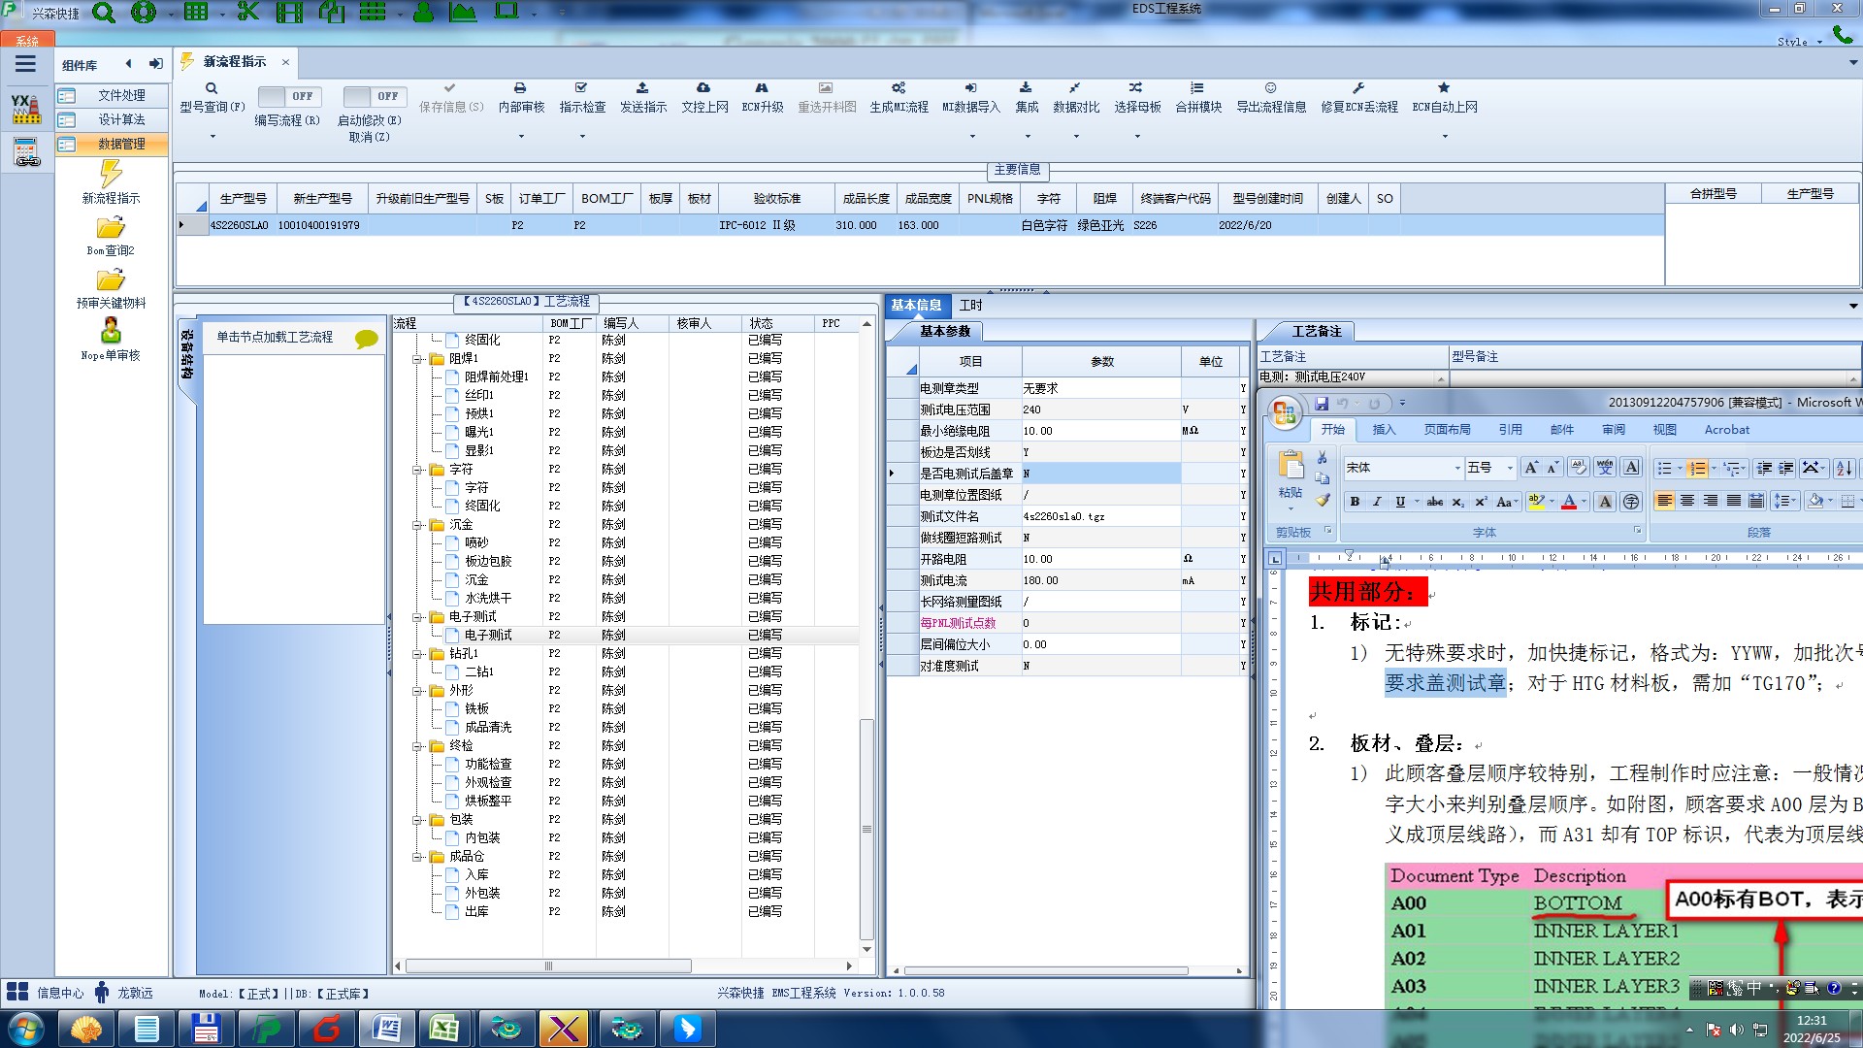Click the pin icon next to 组件库
The width and height of the screenshot is (1863, 1048).
coord(155,64)
